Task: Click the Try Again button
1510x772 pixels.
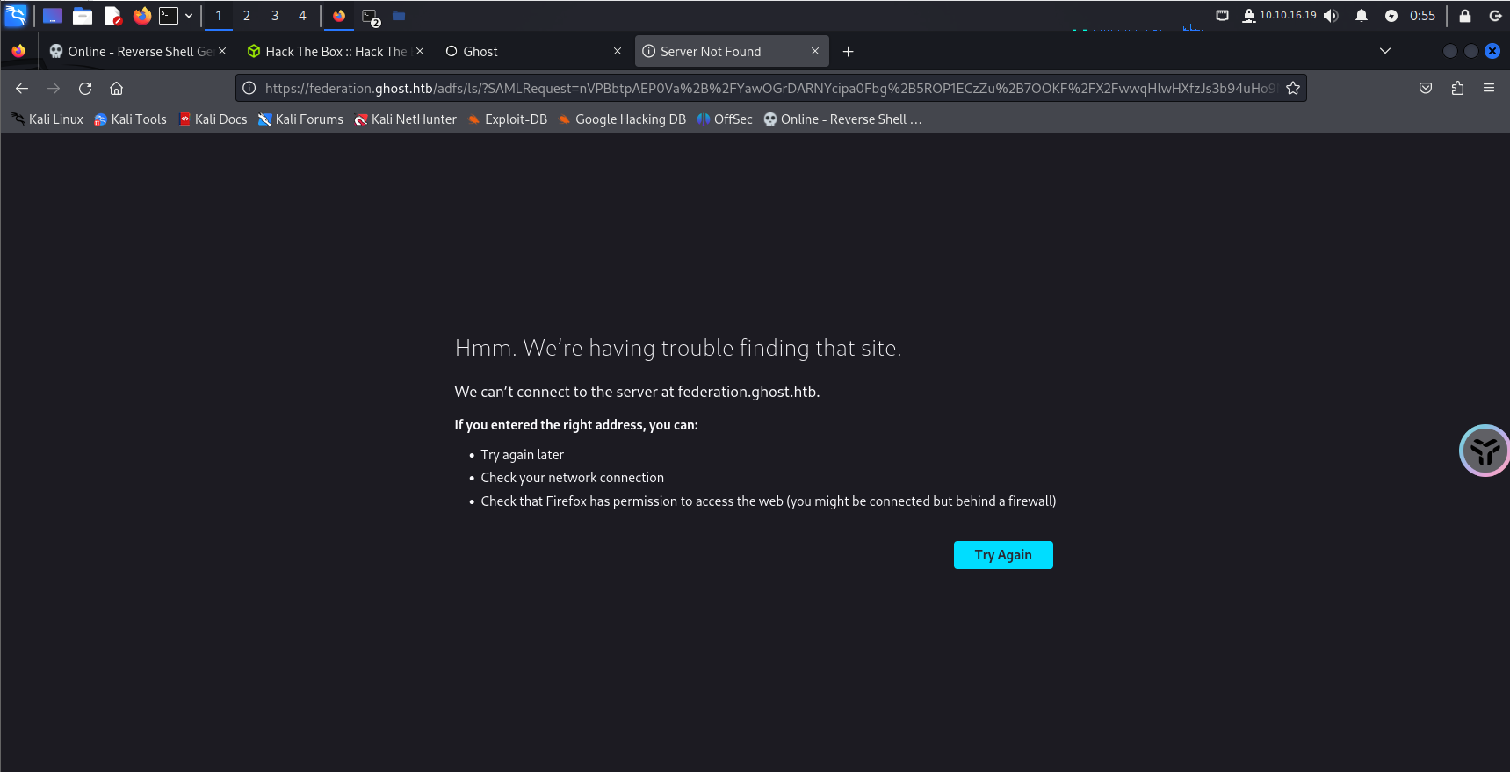Action: [x=1003, y=555]
